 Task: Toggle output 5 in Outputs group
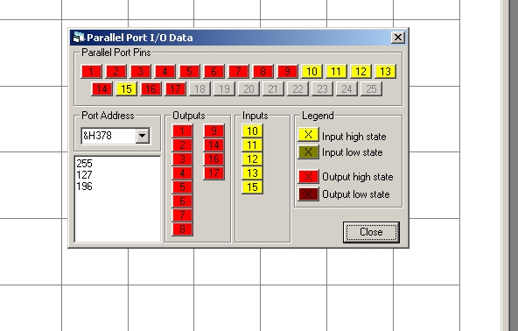pyautogui.click(x=182, y=187)
